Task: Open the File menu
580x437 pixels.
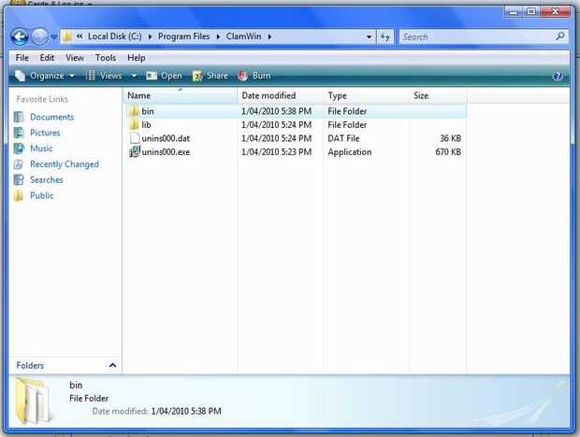Action: coord(22,58)
